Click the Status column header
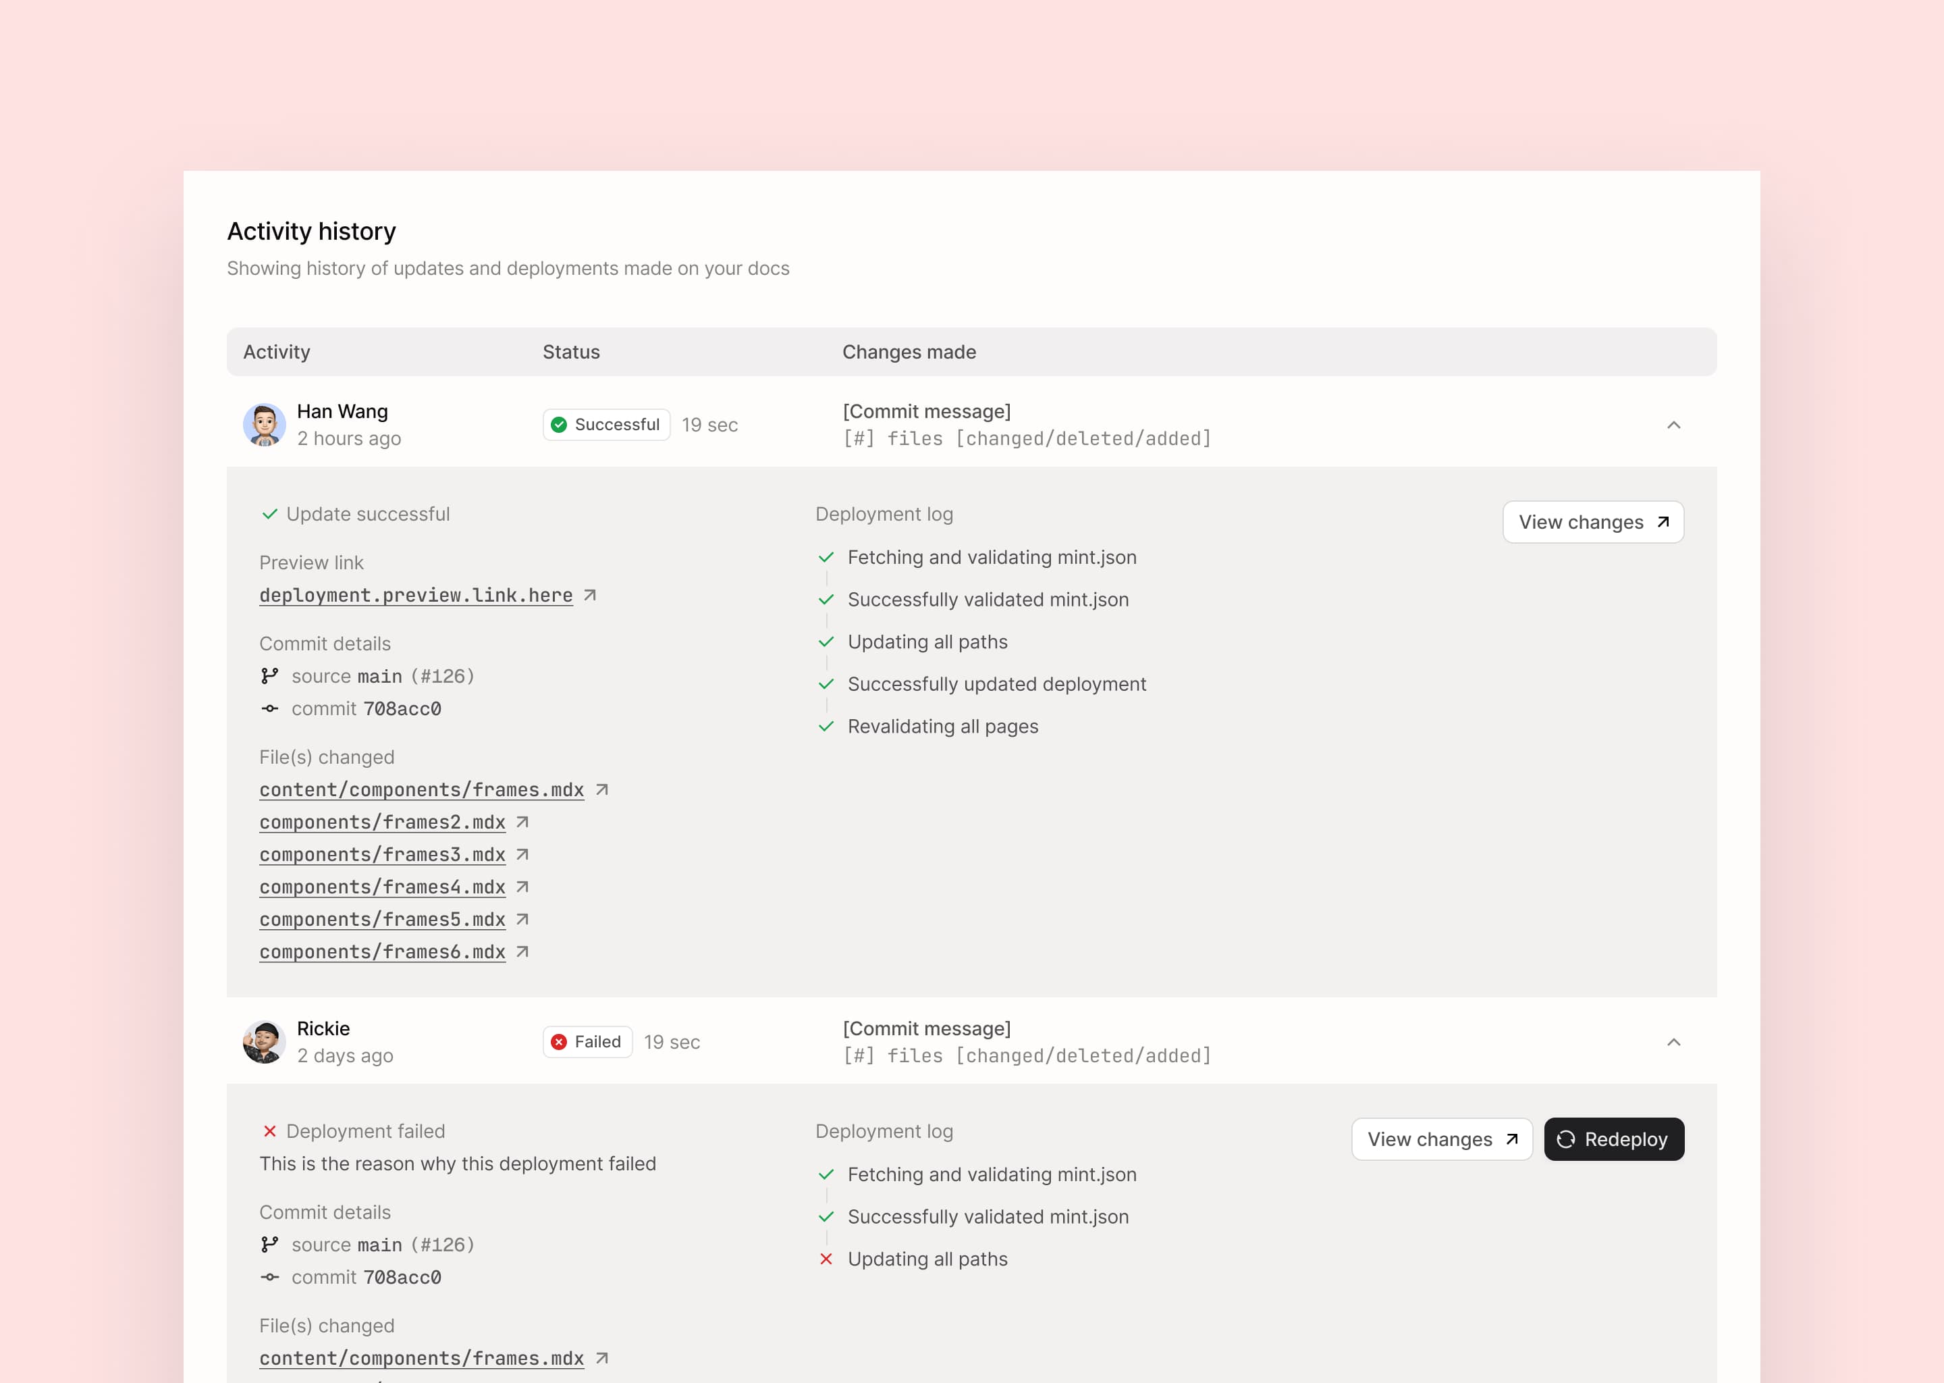 571,352
